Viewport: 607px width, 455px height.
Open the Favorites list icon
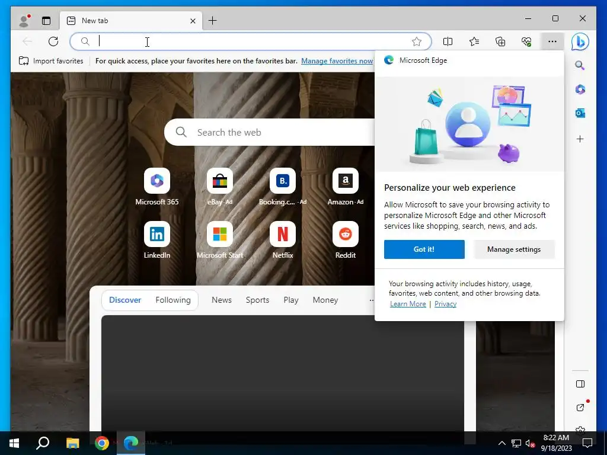[474, 41]
